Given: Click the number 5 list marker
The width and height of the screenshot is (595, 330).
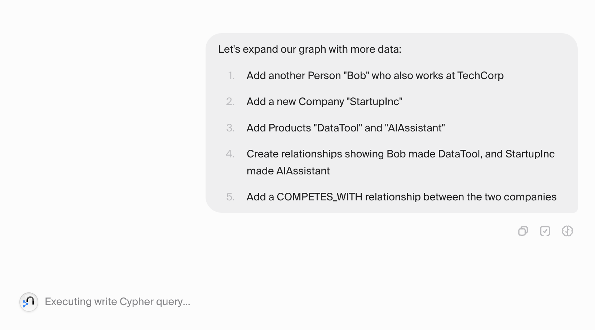Looking at the screenshot, I should 230,197.
